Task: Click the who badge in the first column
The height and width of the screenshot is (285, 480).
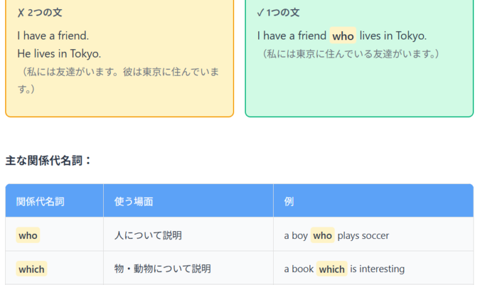Action: pos(28,236)
